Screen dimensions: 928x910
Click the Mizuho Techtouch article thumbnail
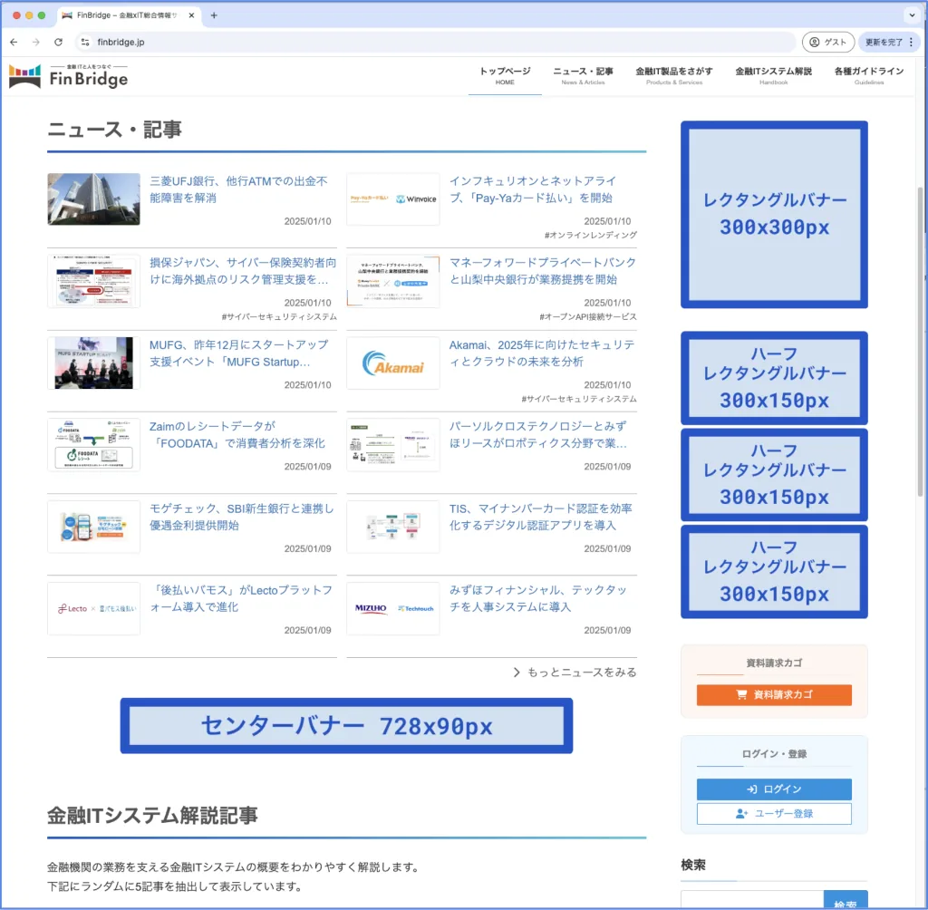(392, 608)
